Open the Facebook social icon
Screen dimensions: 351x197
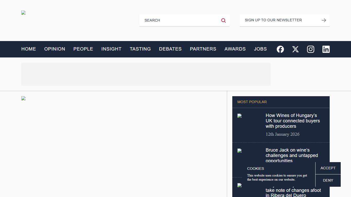[x=280, y=49]
